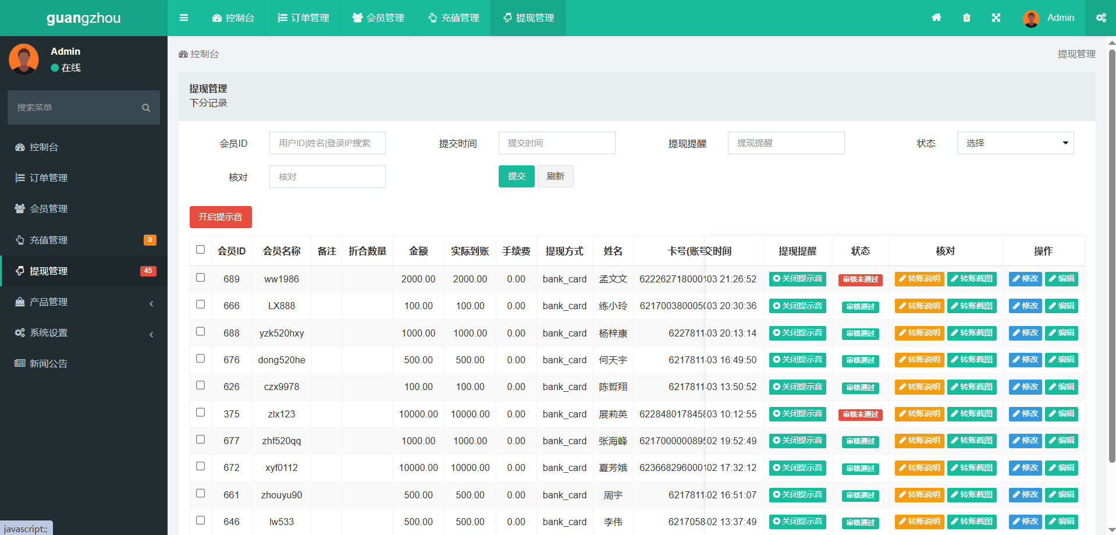Click the trash icon in top bar

[x=966, y=17]
